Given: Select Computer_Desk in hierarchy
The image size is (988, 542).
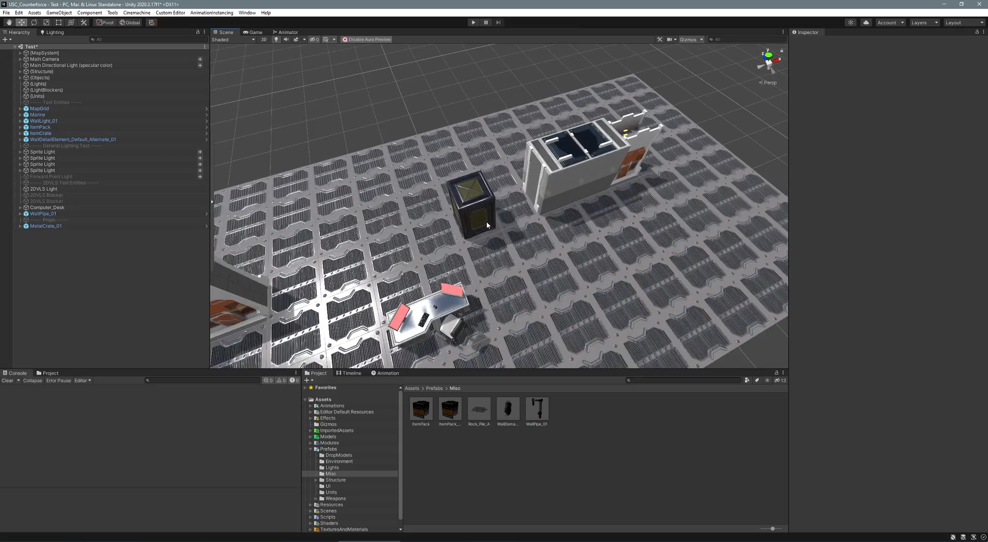Looking at the screenshot, I should click(47, 208).
